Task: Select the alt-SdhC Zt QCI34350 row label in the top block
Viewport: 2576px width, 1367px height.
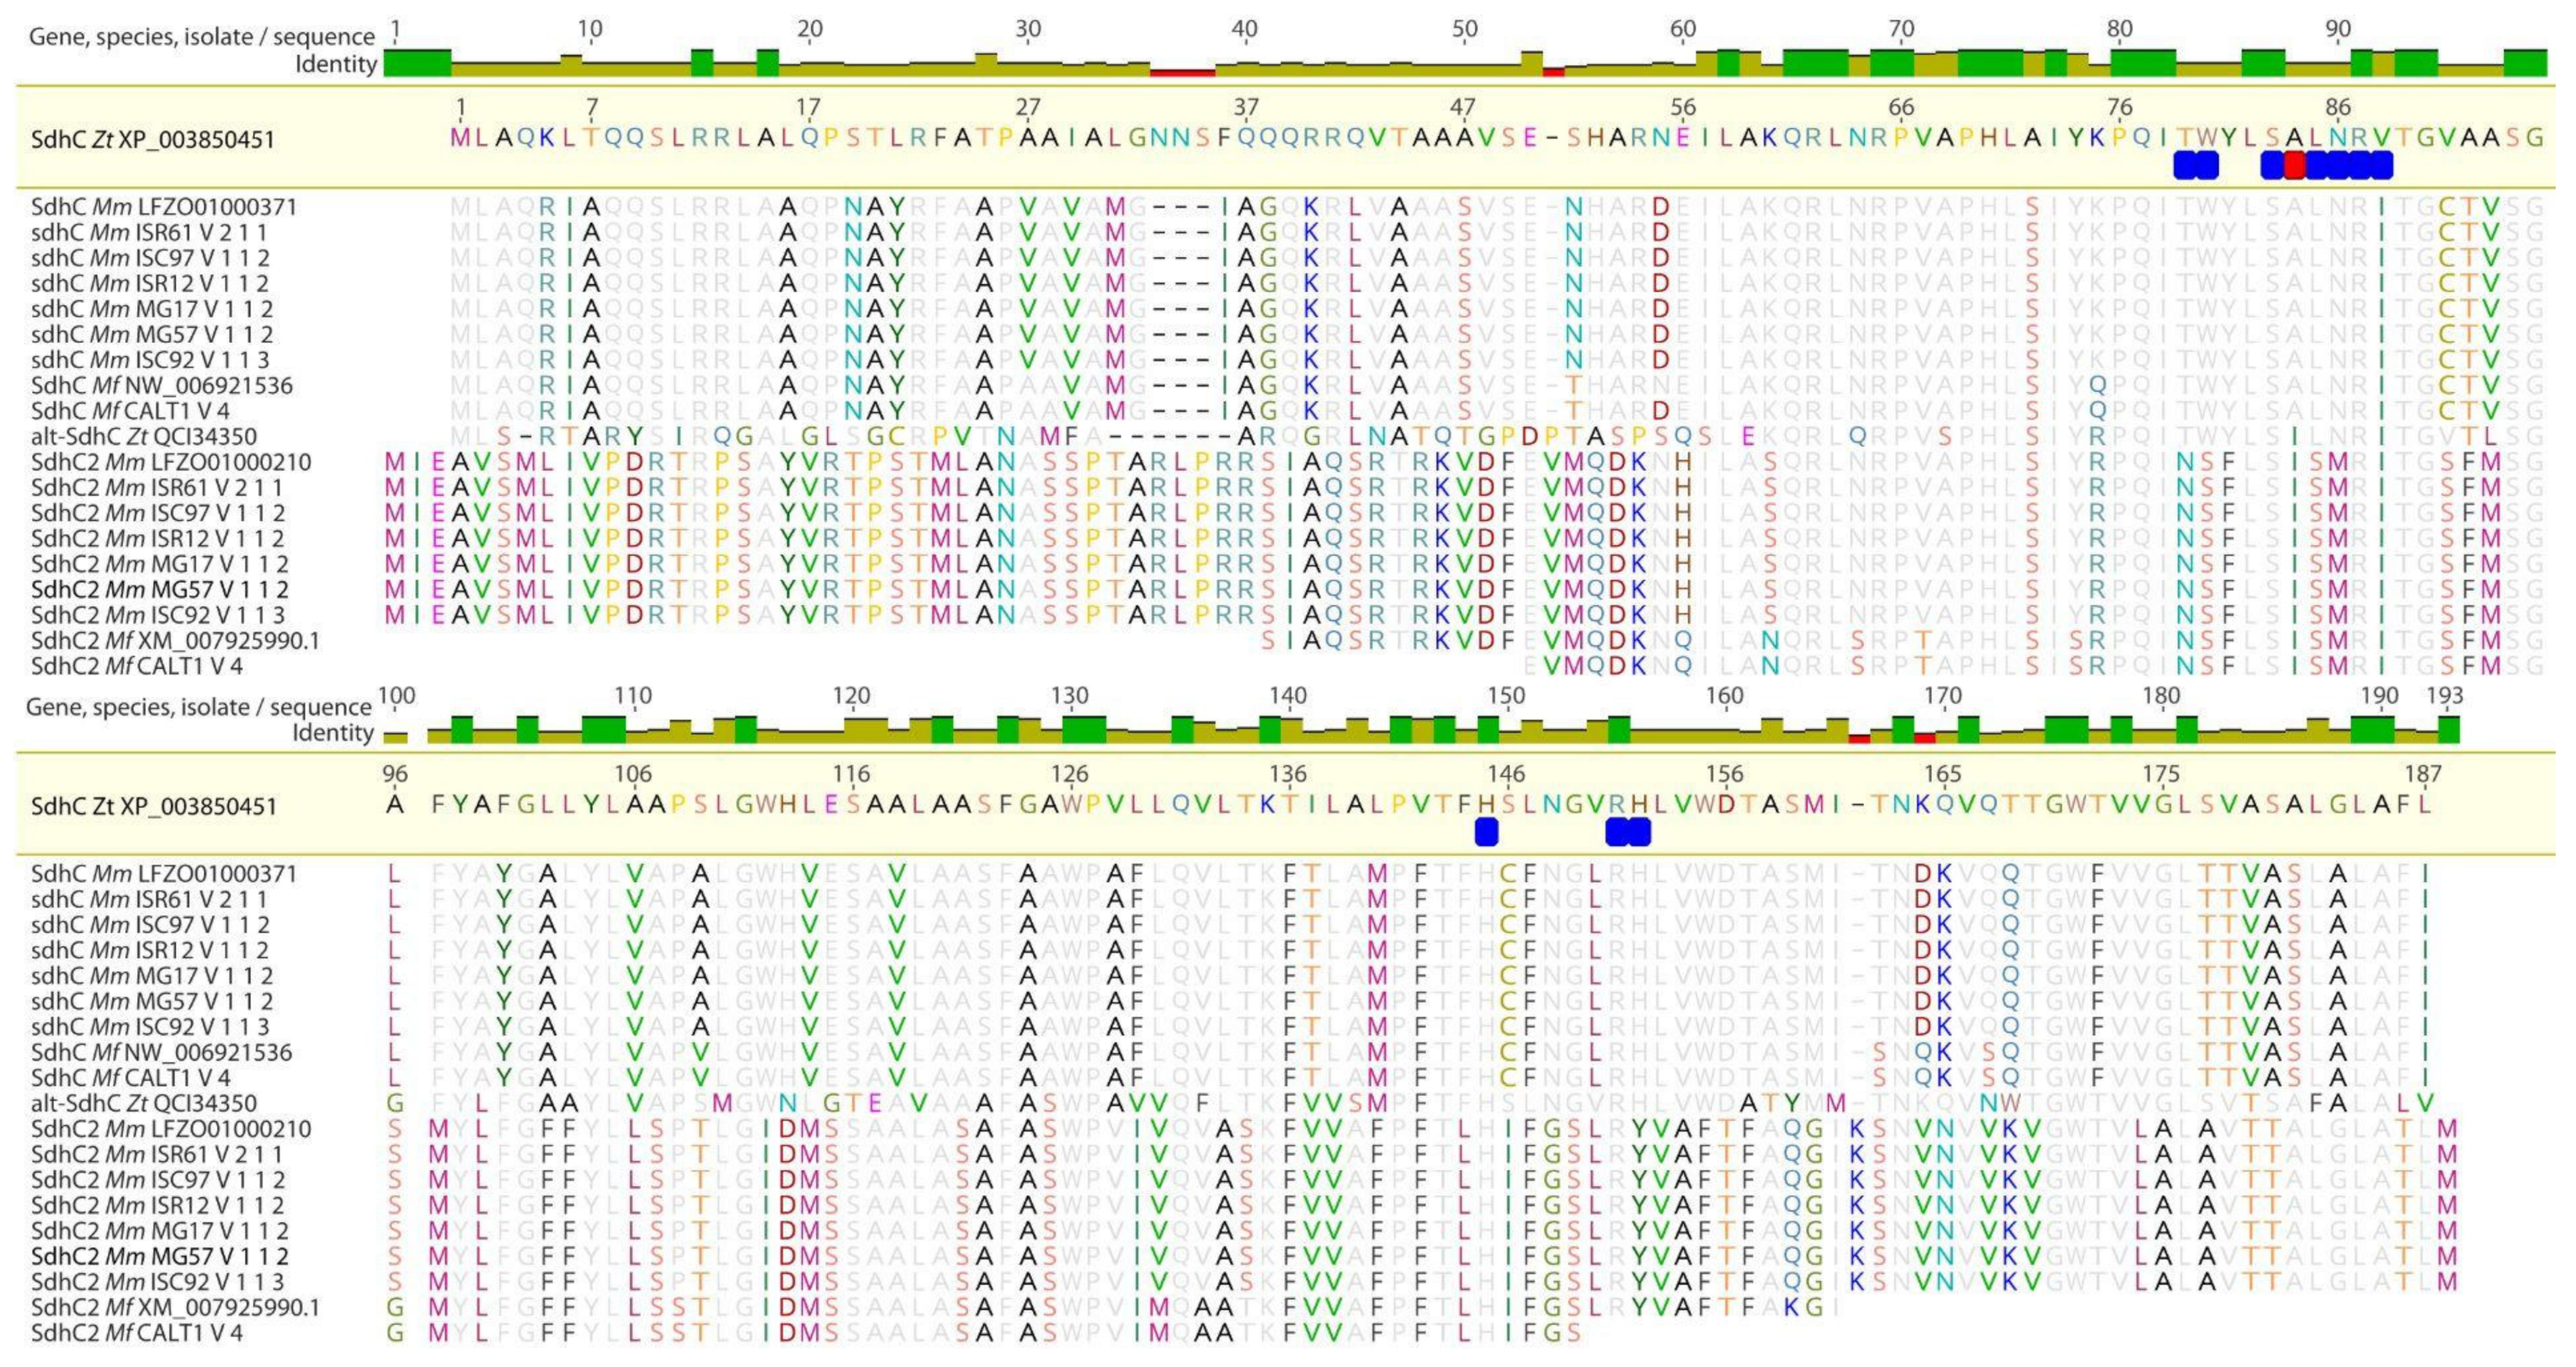Action: click(x=143, y=437)
